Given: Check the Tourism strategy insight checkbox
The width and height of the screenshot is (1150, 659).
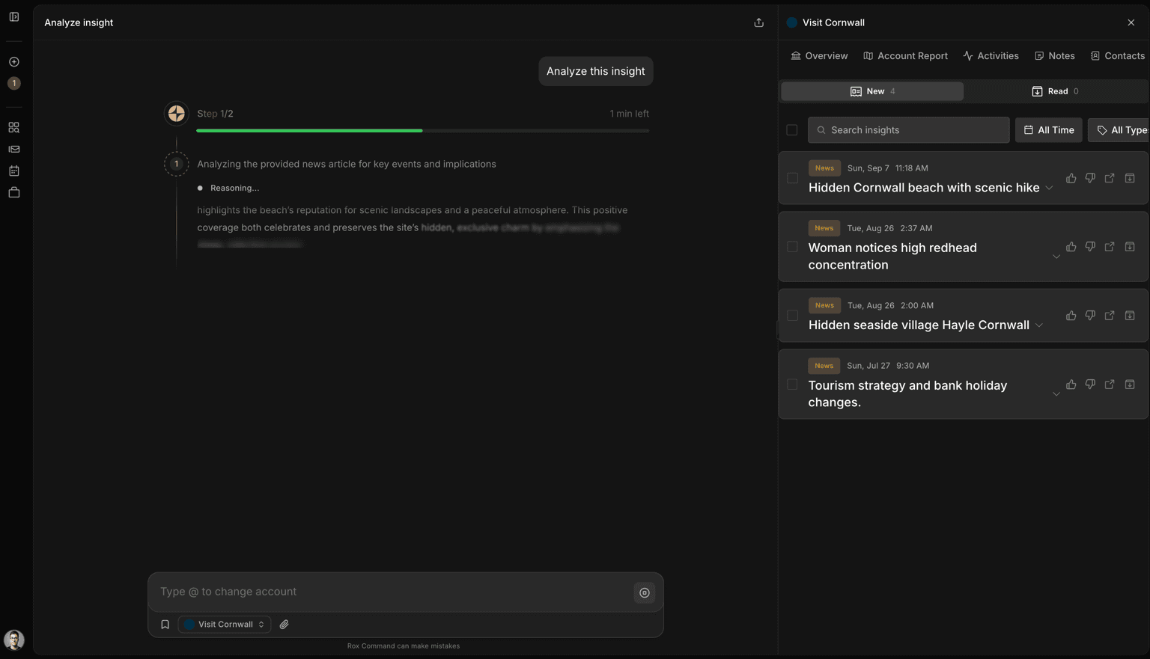Looking at the screenshot, I should 792,384.
